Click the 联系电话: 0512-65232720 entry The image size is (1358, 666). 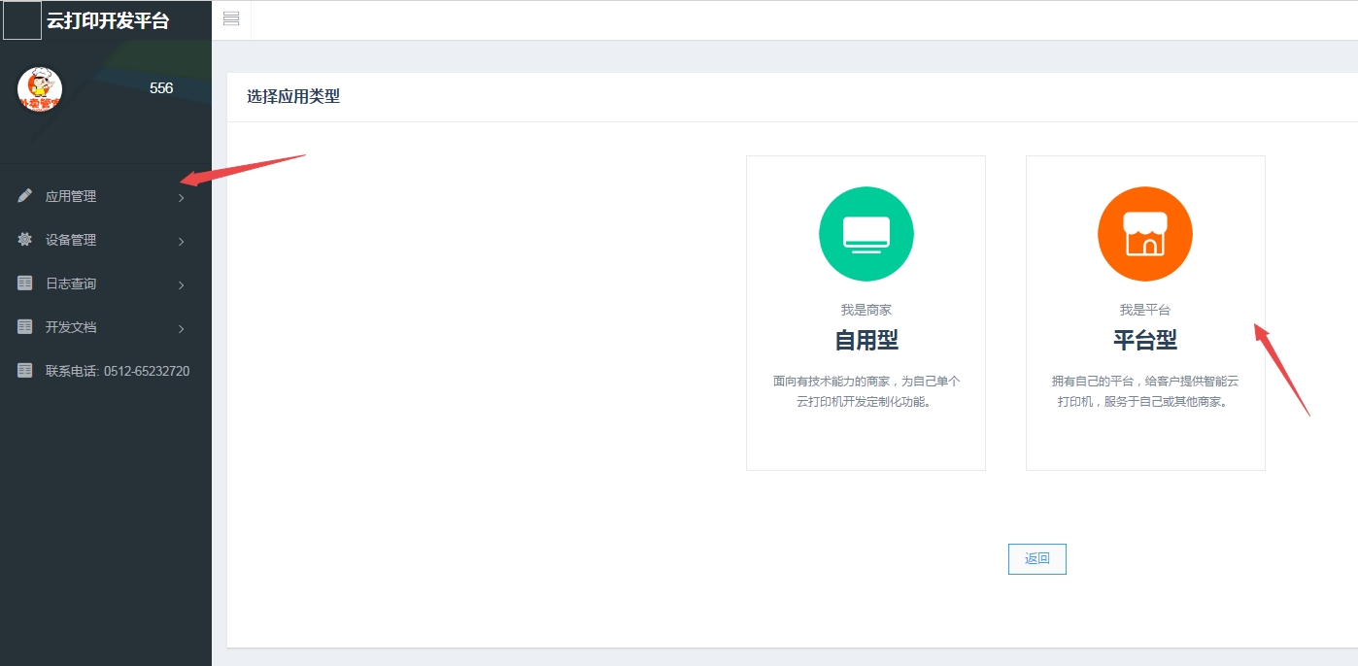point(106,371)
